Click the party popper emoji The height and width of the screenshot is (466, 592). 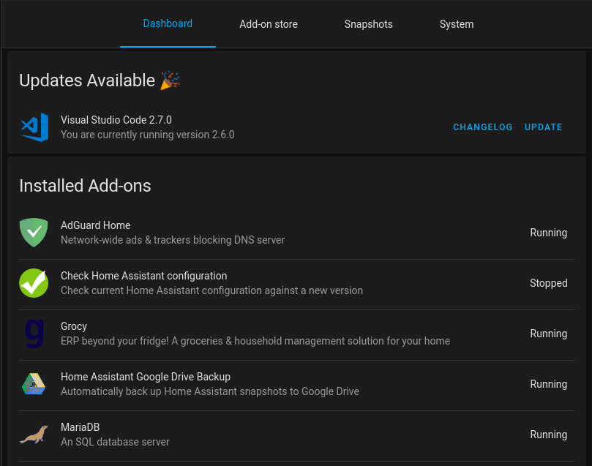170,80
